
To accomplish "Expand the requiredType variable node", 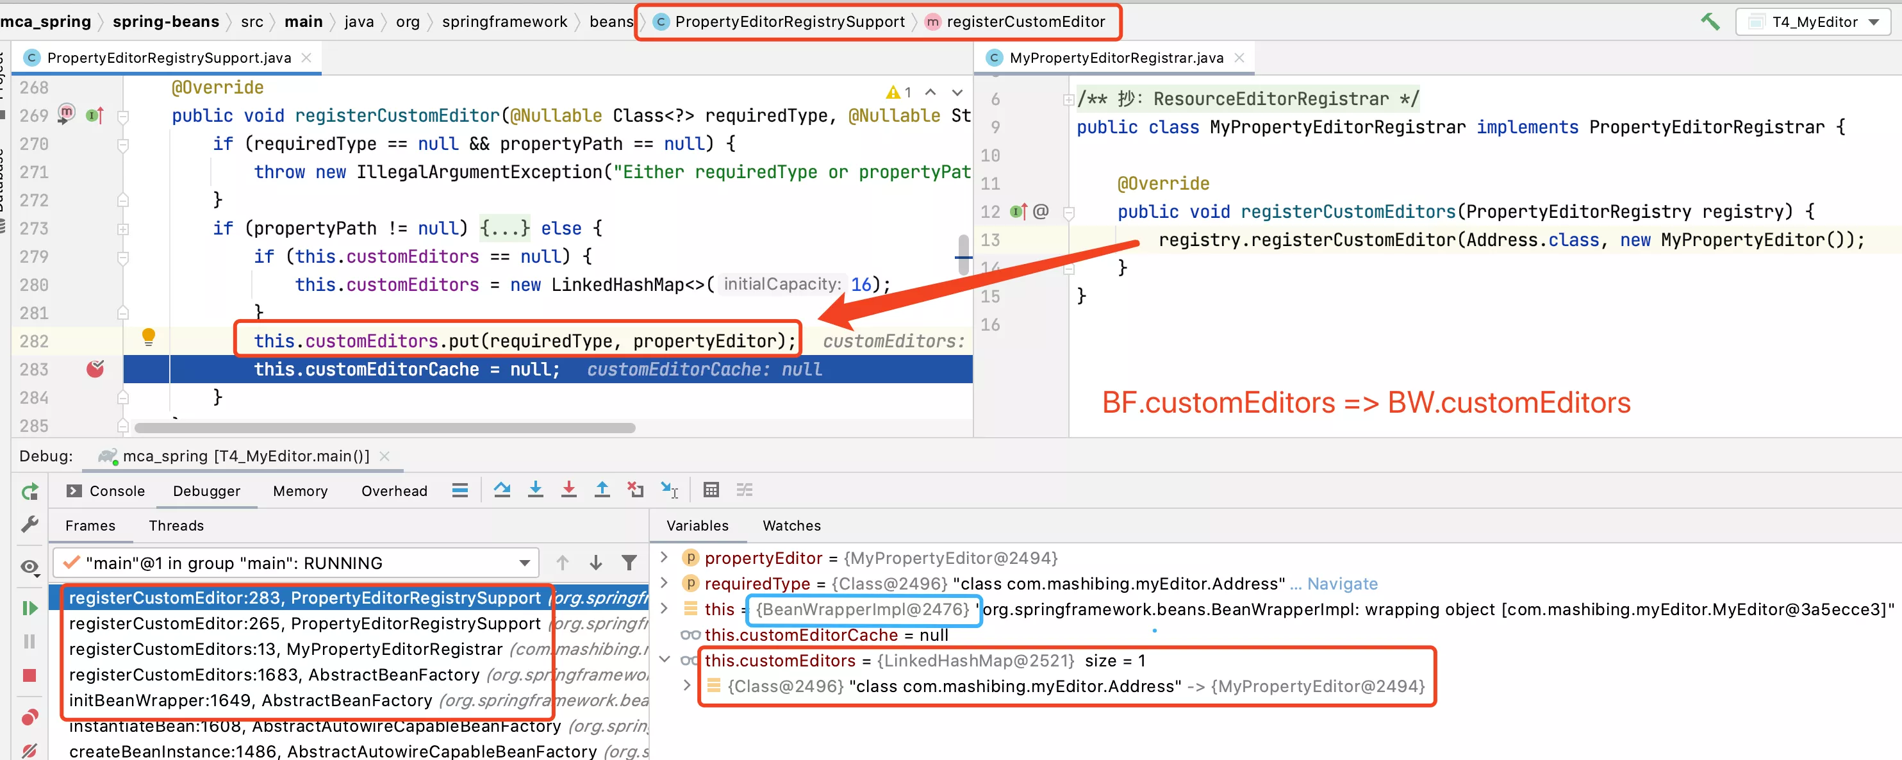I will point(664,582).
